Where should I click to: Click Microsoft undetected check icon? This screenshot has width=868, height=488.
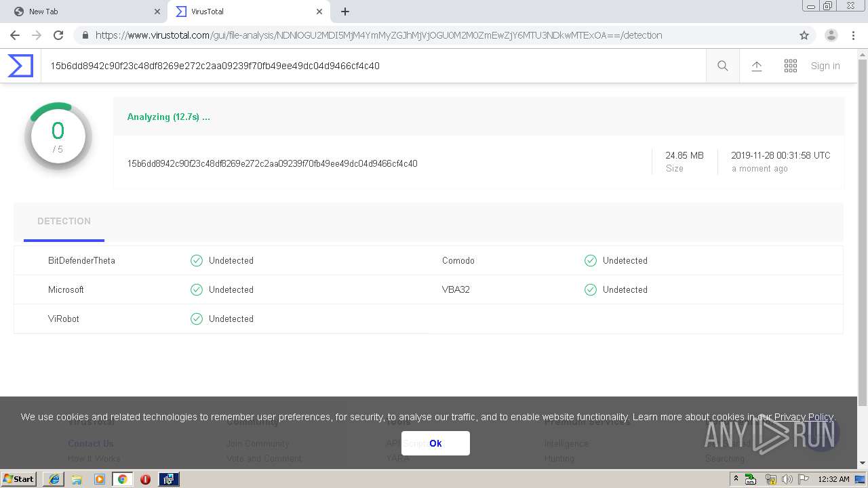click(197, 289)
